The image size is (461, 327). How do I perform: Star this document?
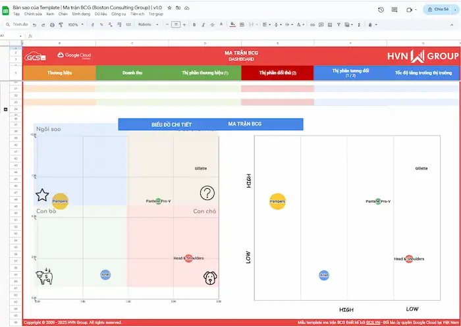click(169, 7)
